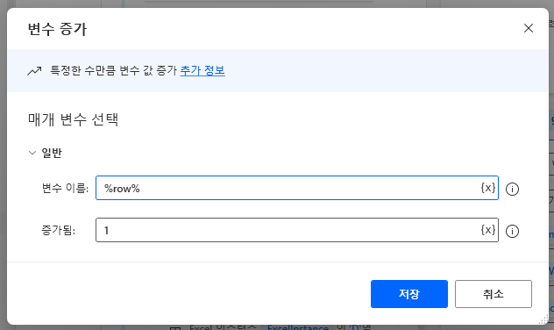Click the 매개 변수 선택 heading
The width and height of the screenshot is (554, 330).
pos(73,119)
